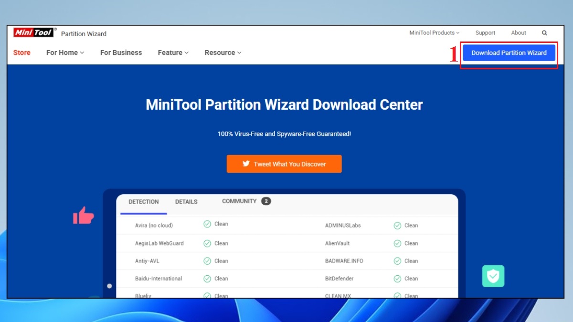Screen dimensions: 573x322
Task: Click the teal shield icon
Action: pyautogui.click(x=493, y=276)
